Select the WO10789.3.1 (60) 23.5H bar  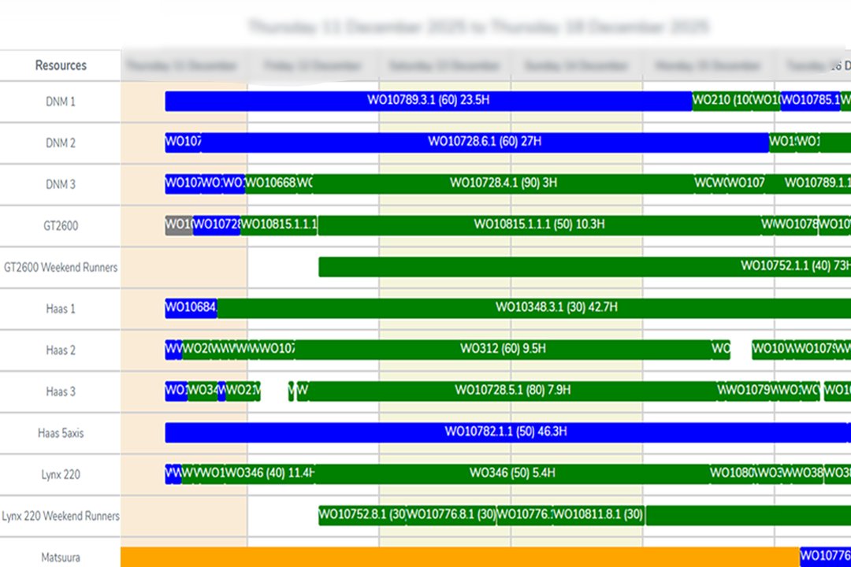[x=428, y=101]
